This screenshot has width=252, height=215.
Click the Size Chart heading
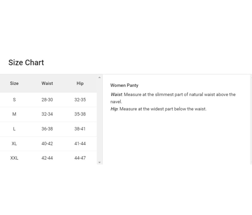pyautogui.click(x=26, y=62)
